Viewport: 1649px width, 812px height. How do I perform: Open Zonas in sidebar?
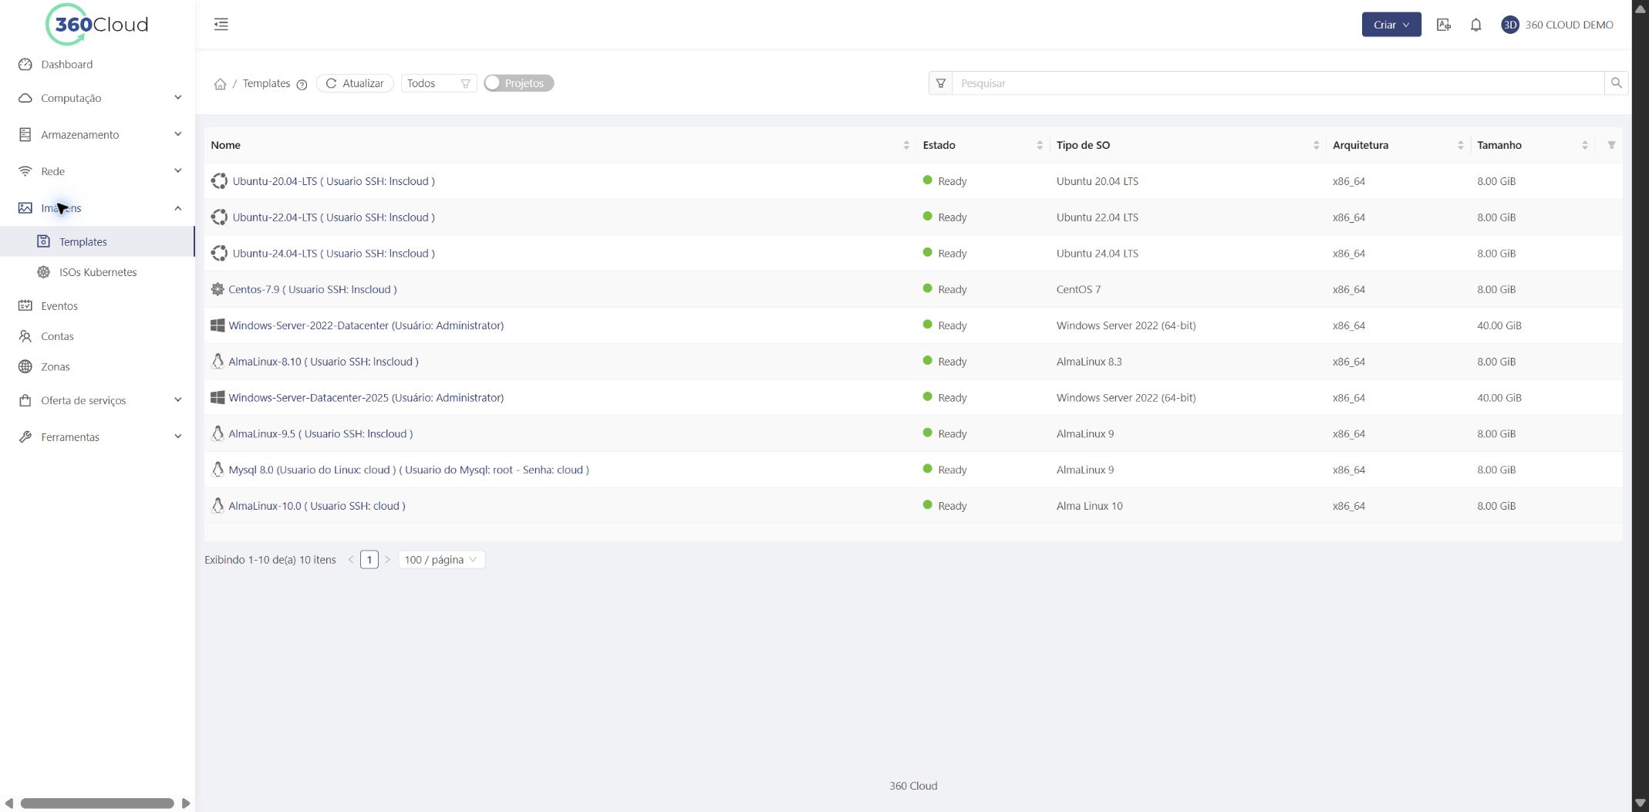97,367
